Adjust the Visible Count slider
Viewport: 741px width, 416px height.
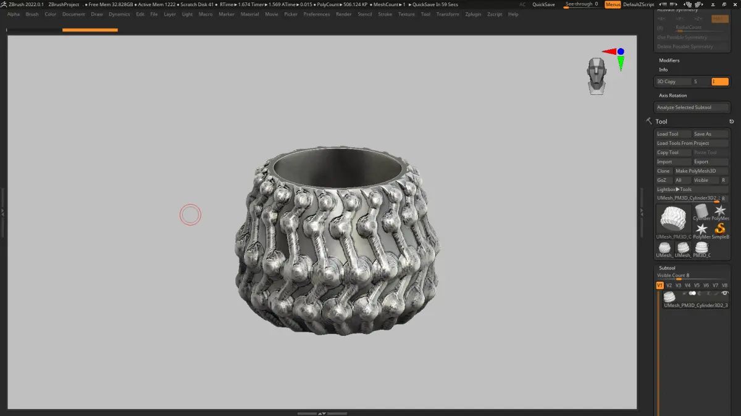pyautogui.click(x=692, y=277)
